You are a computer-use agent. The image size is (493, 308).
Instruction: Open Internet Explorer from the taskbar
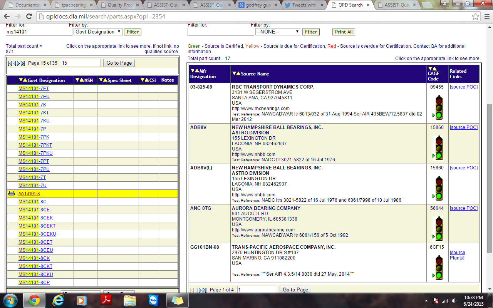tap(58, 300)
